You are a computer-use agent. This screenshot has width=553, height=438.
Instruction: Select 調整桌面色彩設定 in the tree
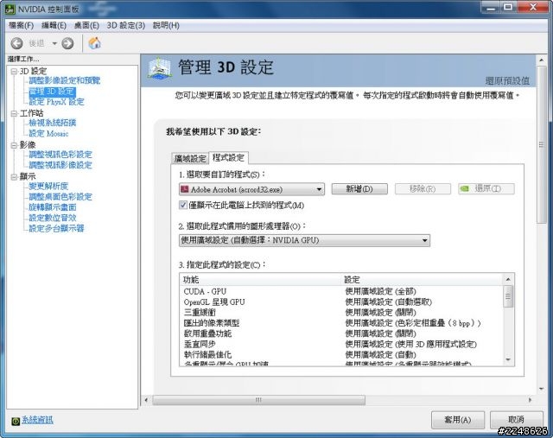point(60,197)
